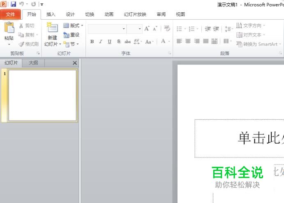Switch to the Outline (大纲) pane tab
284x203 pixels.
coord(33,63)
